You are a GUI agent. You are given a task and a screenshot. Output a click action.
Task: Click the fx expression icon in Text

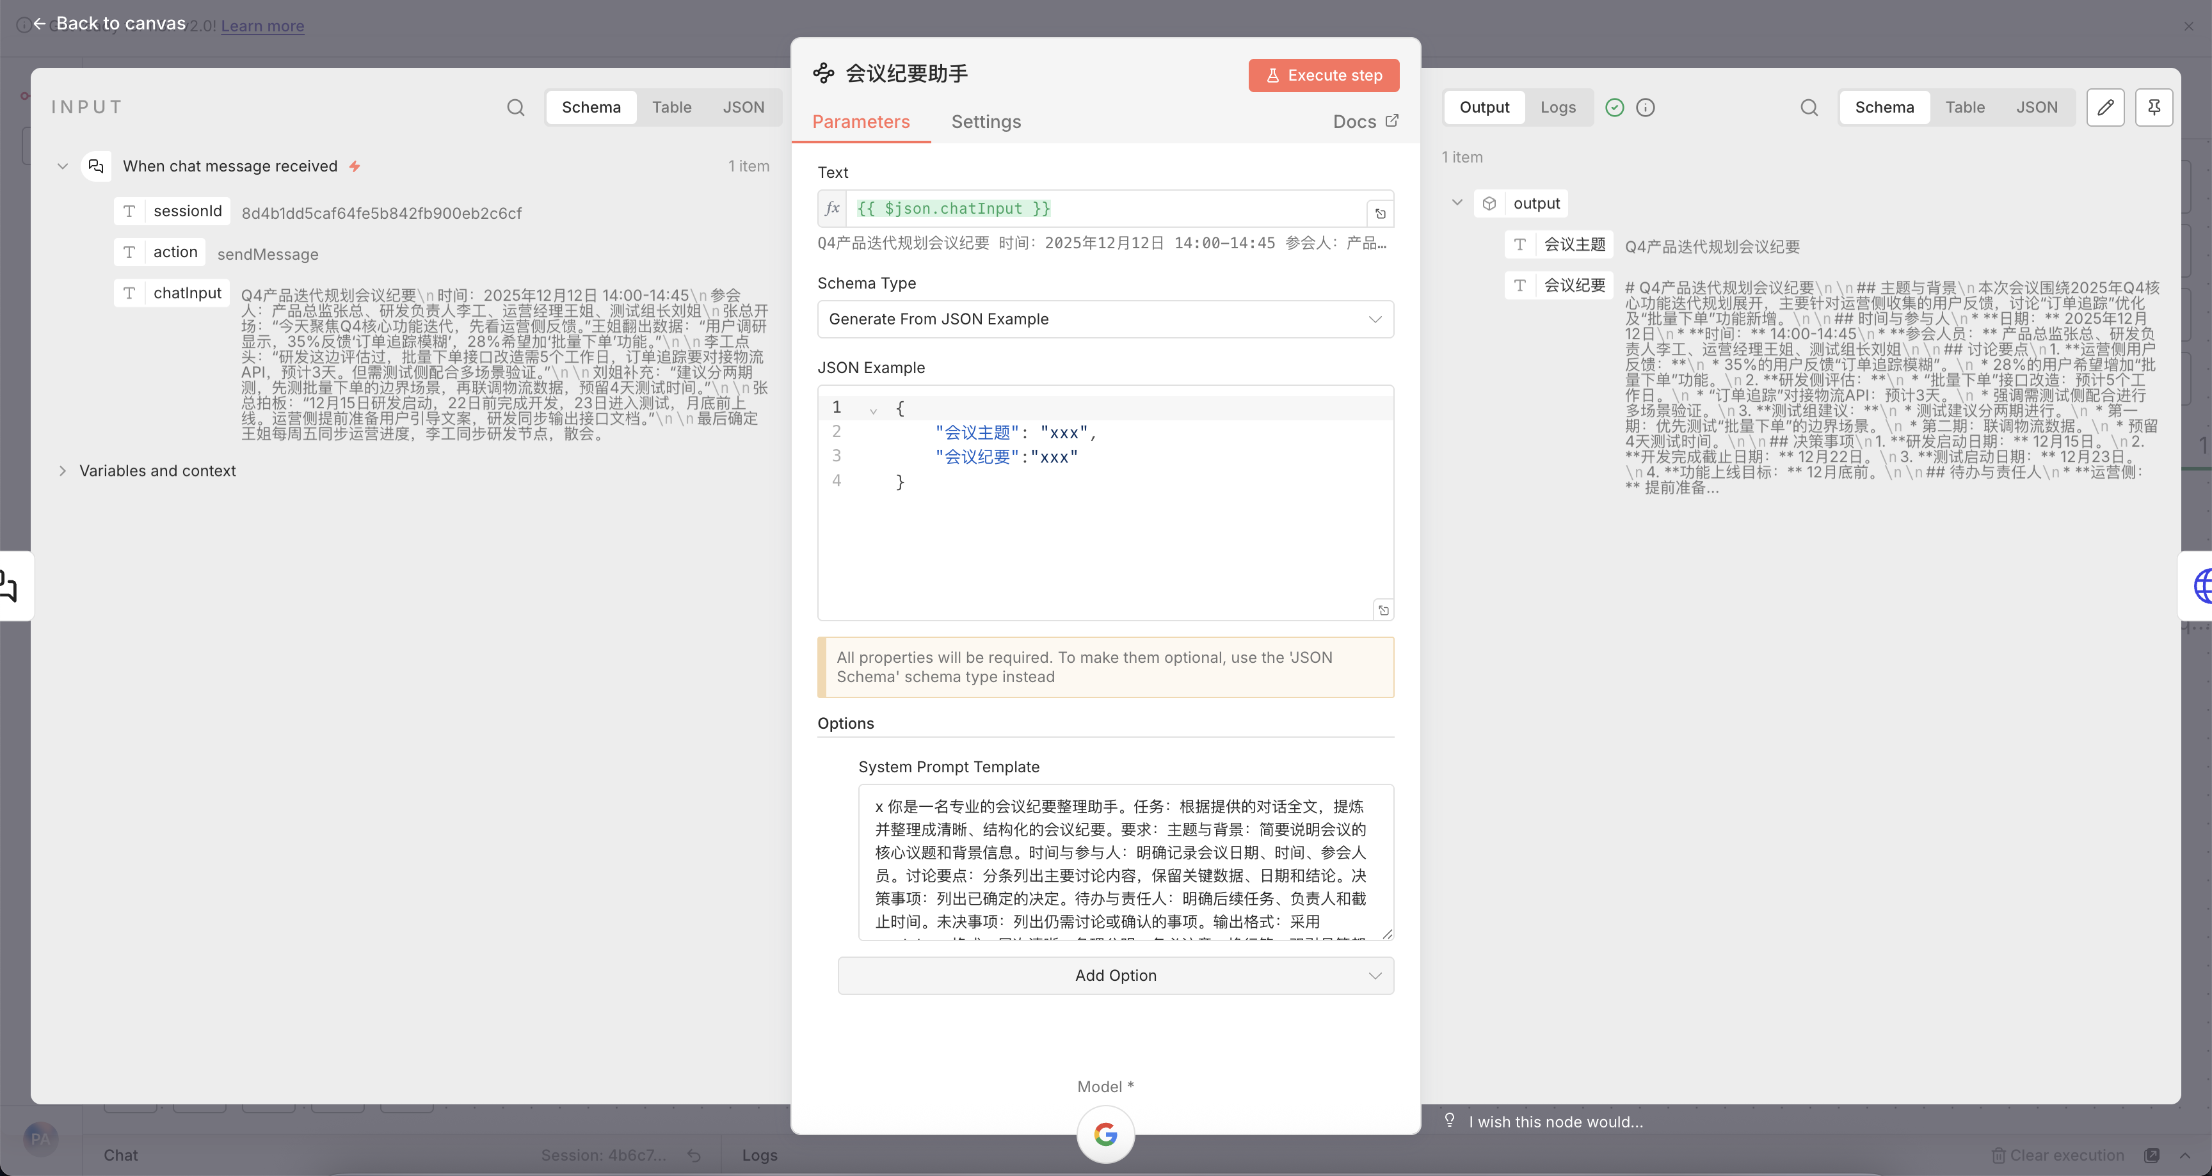point(832,209)
